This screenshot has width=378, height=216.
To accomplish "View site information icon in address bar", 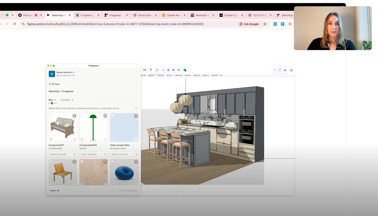I will coord(23,24).
